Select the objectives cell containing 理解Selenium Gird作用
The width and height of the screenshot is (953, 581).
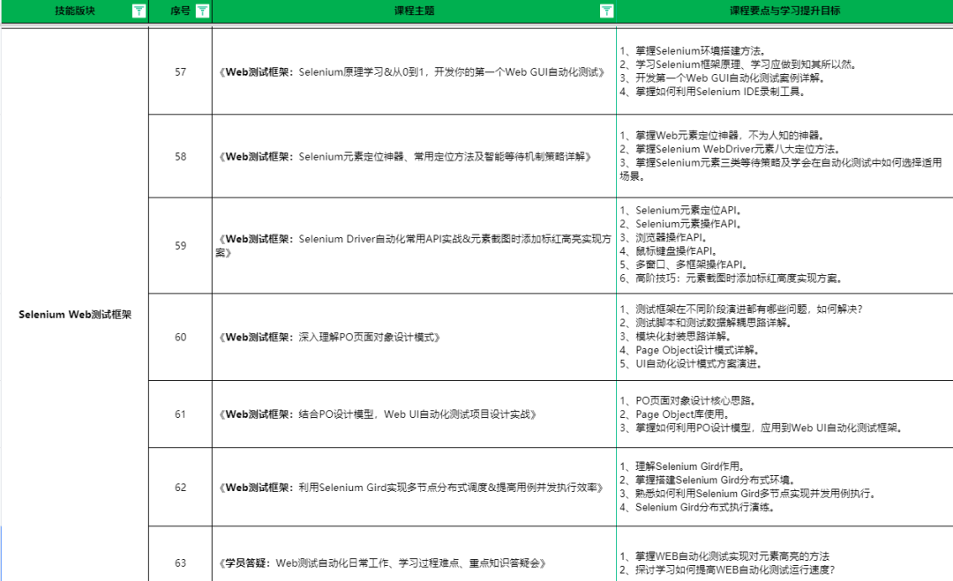tap(784, 487)
